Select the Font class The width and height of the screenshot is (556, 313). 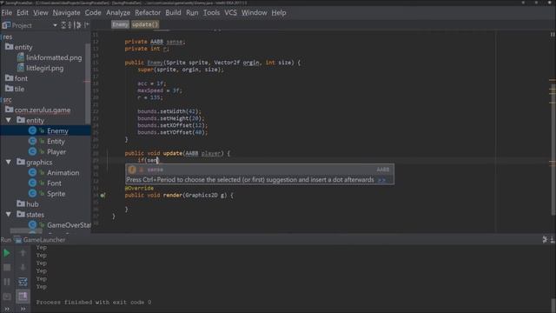54,183
